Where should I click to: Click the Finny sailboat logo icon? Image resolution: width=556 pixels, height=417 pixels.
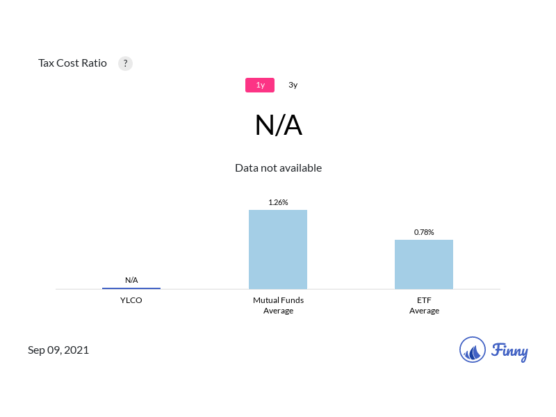[x=473, y=350]
